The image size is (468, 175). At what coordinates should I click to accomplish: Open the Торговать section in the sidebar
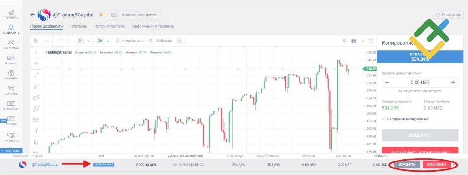[x=11, y=14]
